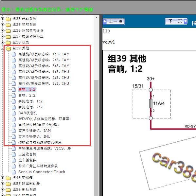Click page icon beside 手提电话, 2:2

(14, 107)
